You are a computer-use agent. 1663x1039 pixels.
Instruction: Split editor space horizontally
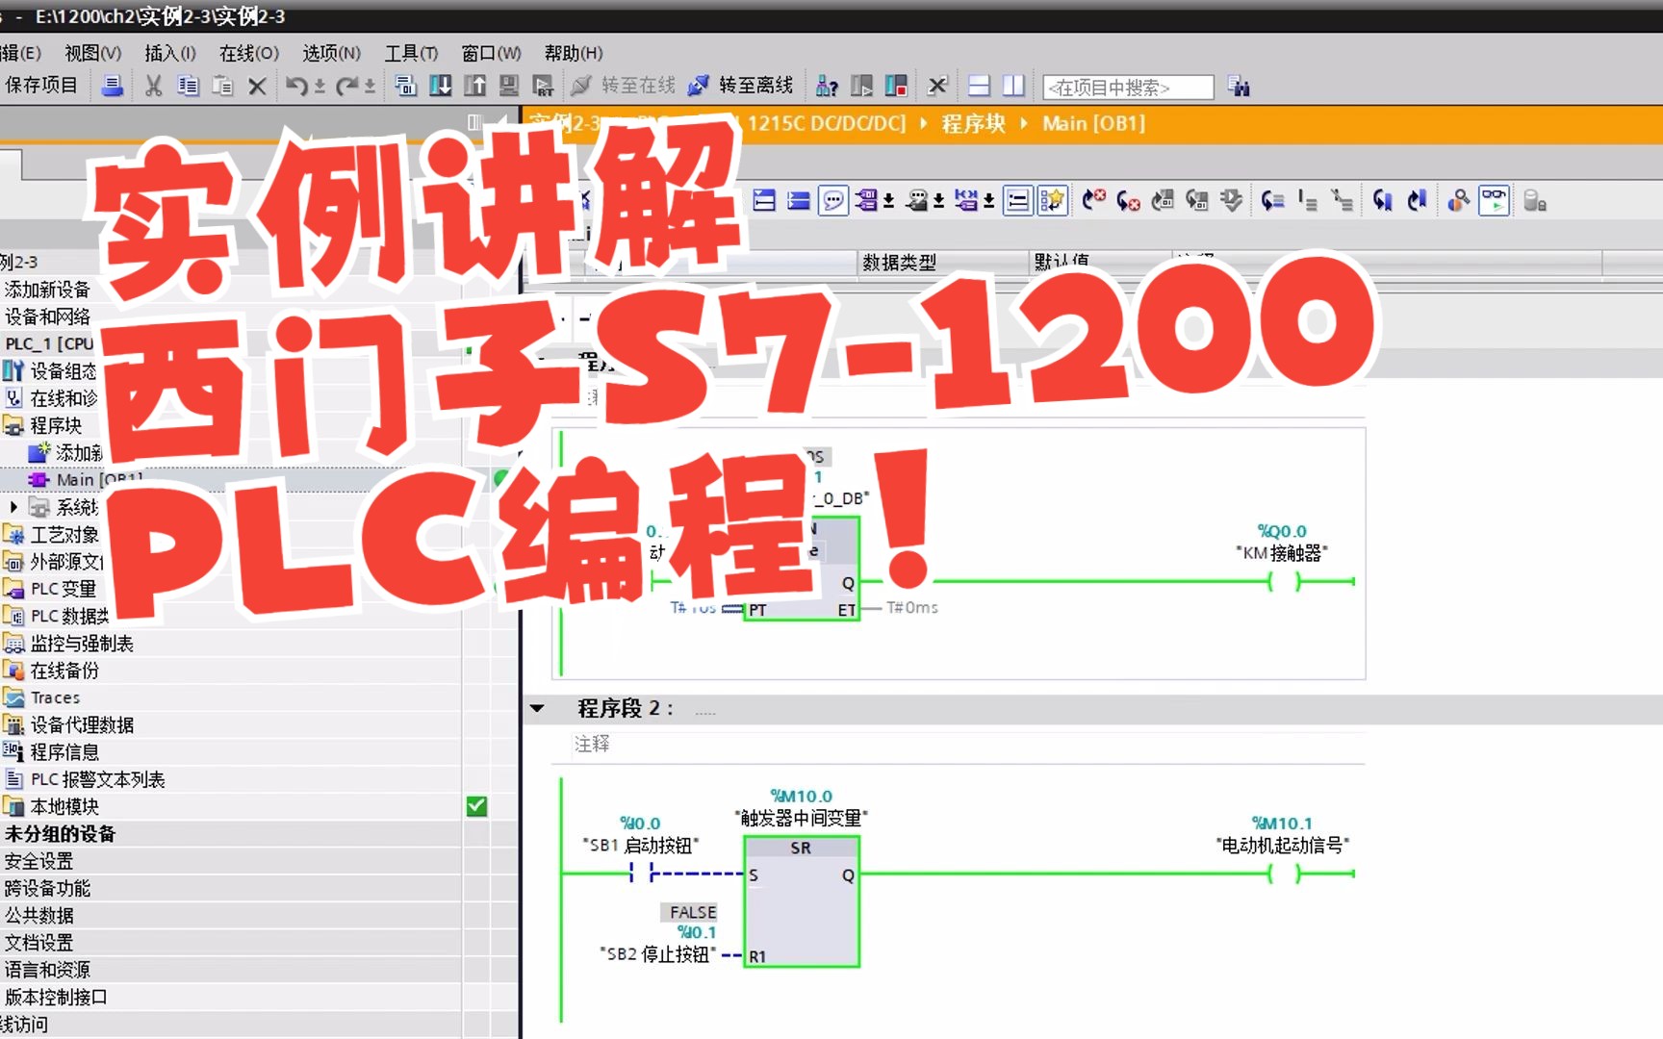pyautogui.click(x=979, y=87)
